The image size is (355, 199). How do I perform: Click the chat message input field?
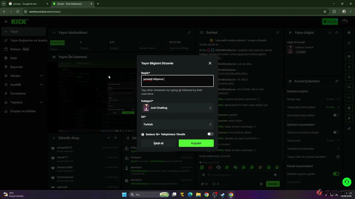point(239,175)
